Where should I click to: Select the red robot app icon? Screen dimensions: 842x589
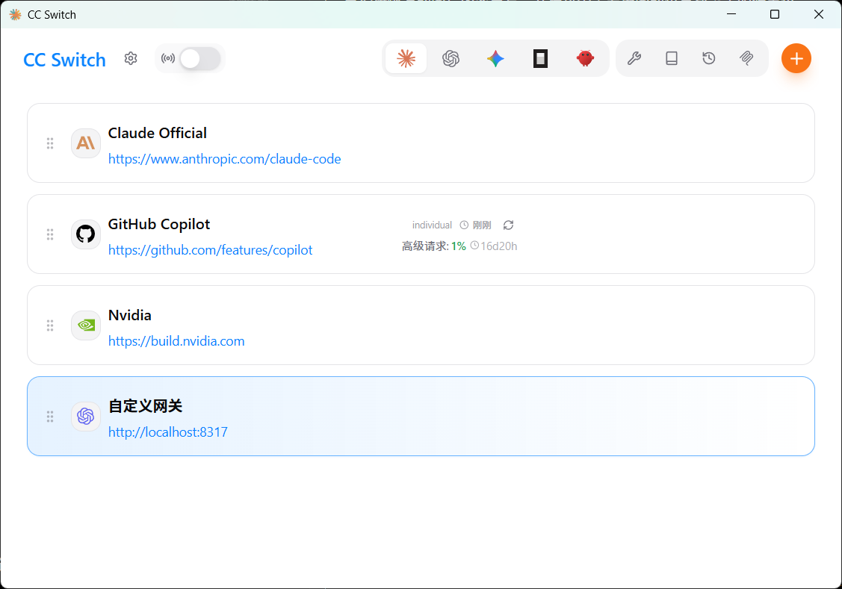pyautogui.click(x=585, y=58)
